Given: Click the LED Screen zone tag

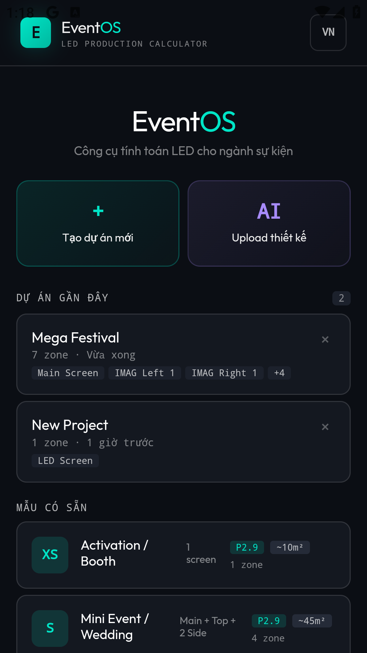Looking at the screenshot, I should coord(65,461).
